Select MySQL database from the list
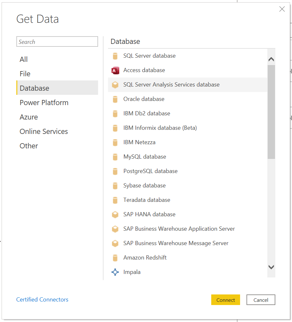Viewport: 292px width, 322px height. click(145, 157)
